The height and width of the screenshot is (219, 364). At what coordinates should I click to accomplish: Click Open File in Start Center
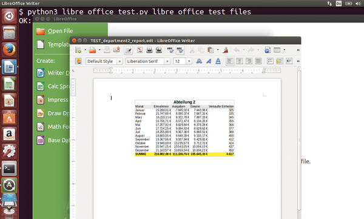point(55,31)
